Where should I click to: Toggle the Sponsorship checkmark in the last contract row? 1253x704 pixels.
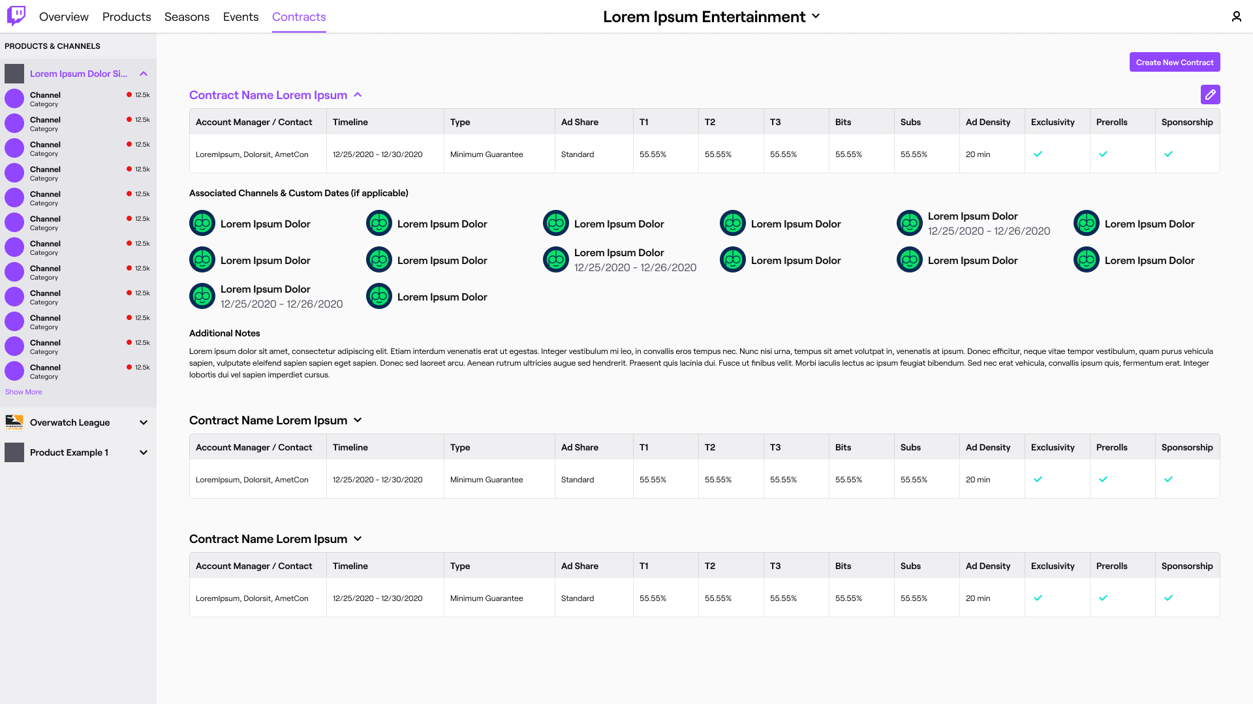[x=1169, y=598]
